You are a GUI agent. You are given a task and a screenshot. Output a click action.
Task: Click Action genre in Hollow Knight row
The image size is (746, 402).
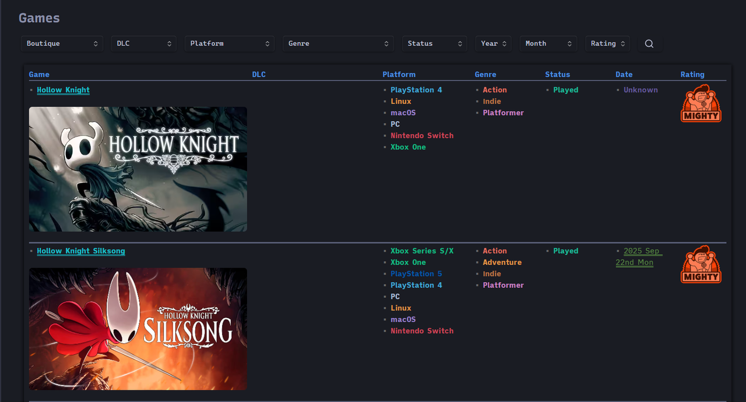(x=495, y=90)
